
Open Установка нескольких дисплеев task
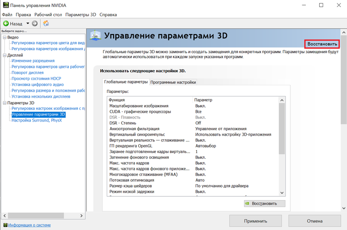pos(41,96)
